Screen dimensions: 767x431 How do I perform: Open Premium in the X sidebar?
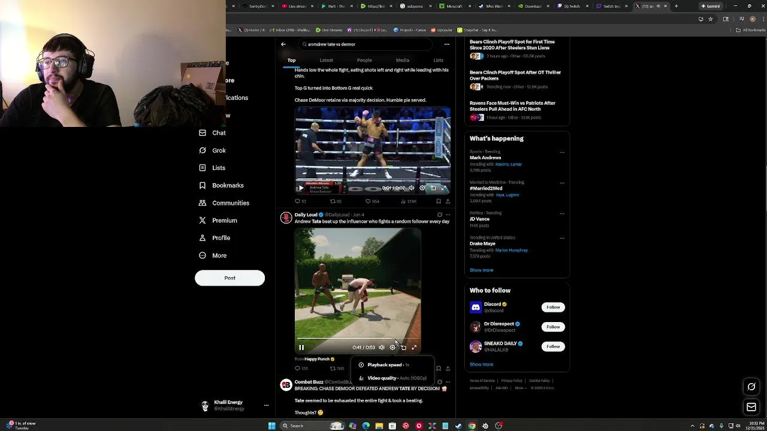click(218, 220)
